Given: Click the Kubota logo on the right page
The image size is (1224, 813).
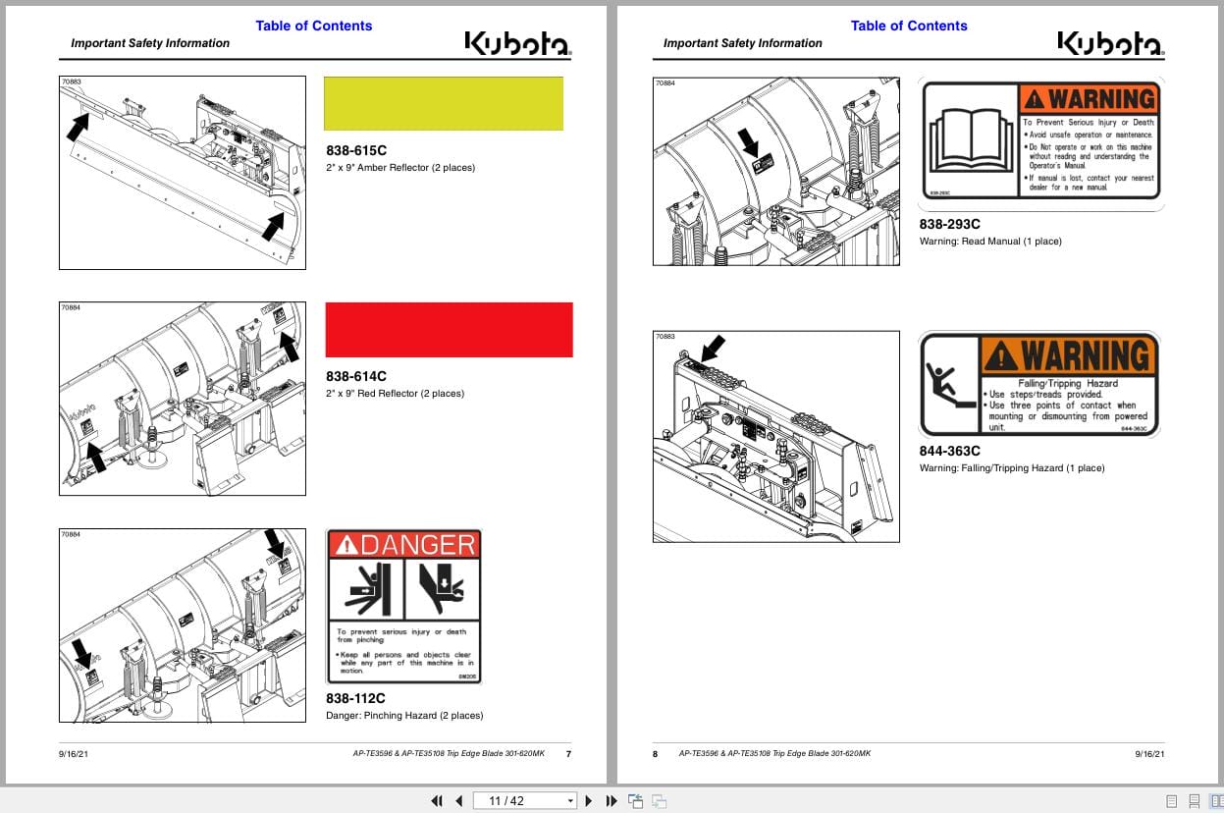Looking at the screenshot, I should 1108,41.
